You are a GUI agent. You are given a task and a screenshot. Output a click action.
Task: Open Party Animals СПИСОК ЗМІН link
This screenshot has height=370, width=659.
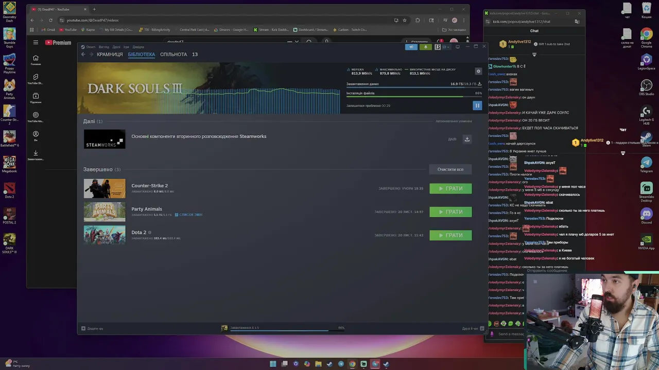point(189,215)
